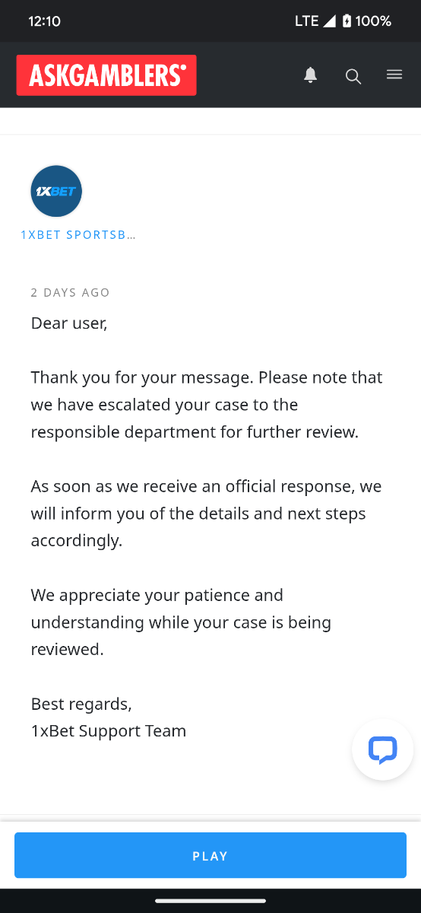Image resolution: width=421 pixels, height=913 pixels.
Task: Tap the 12:10 clock
Action: click(44, 21)
